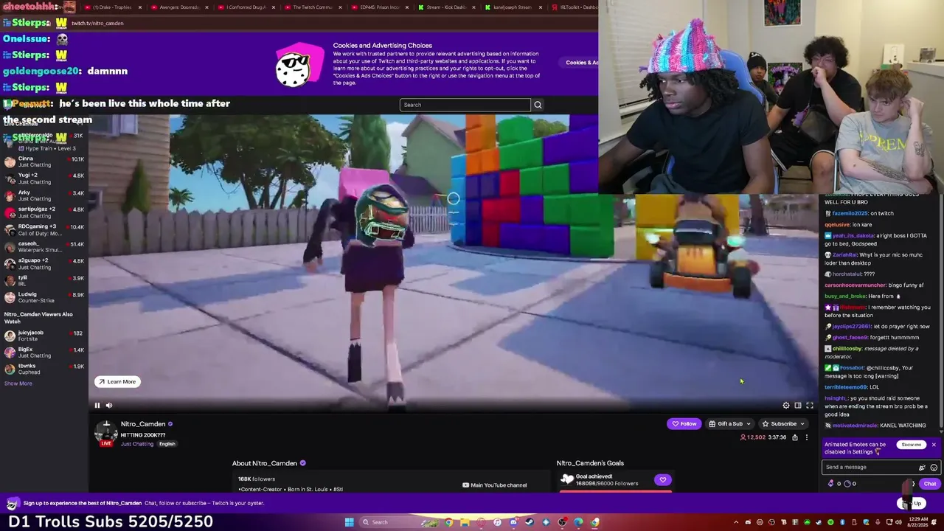
Task: Open Arky's channel in sidebar
Action: tap(44, 195)
